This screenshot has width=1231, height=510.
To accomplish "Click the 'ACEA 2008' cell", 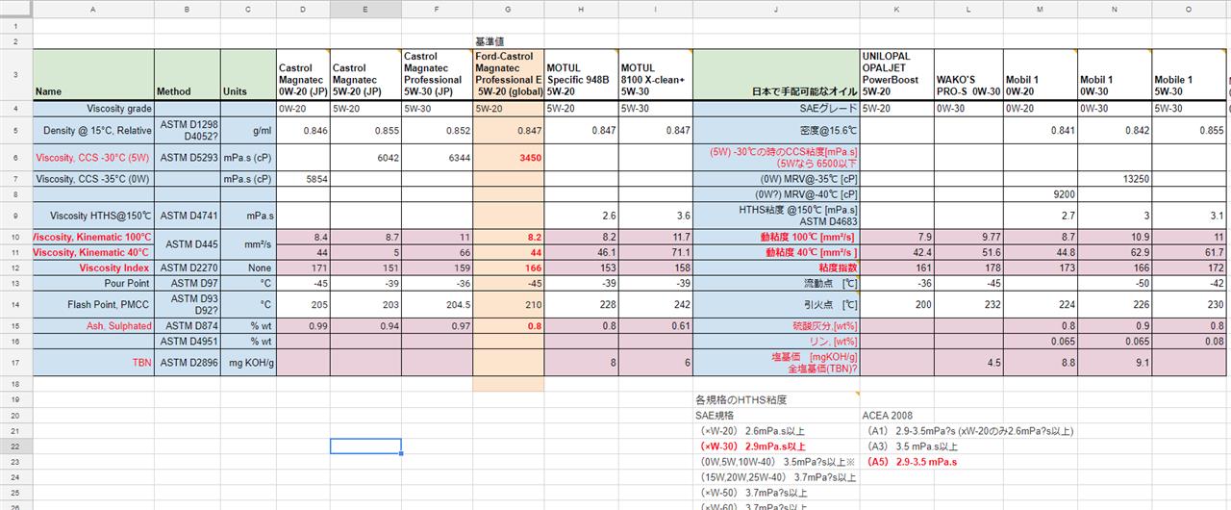I will click(896, 415).
